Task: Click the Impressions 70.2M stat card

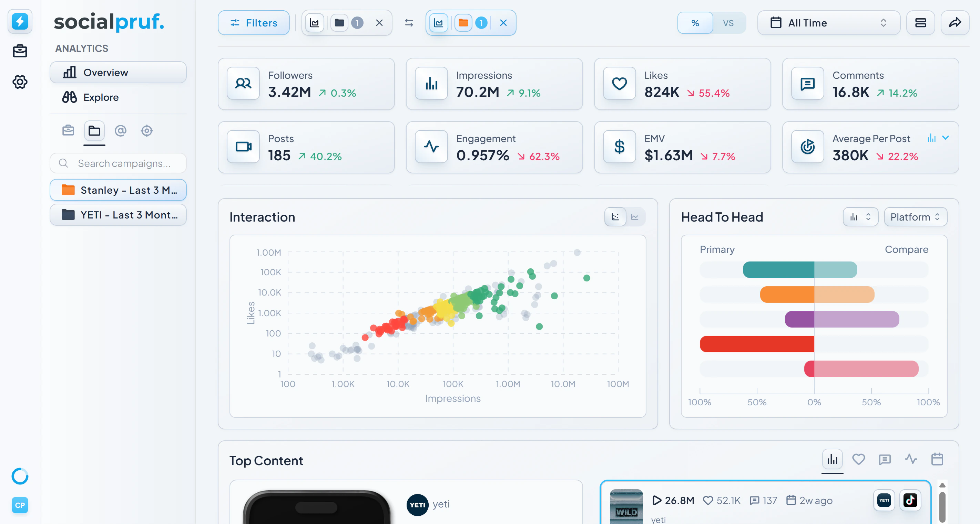Action: coord(494,84)
